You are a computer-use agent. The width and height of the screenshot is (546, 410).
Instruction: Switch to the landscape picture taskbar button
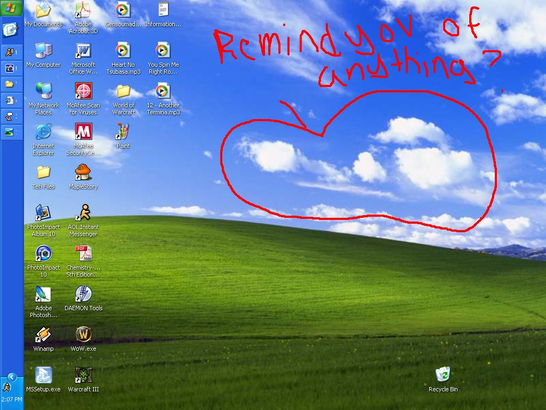click(12, 132)
